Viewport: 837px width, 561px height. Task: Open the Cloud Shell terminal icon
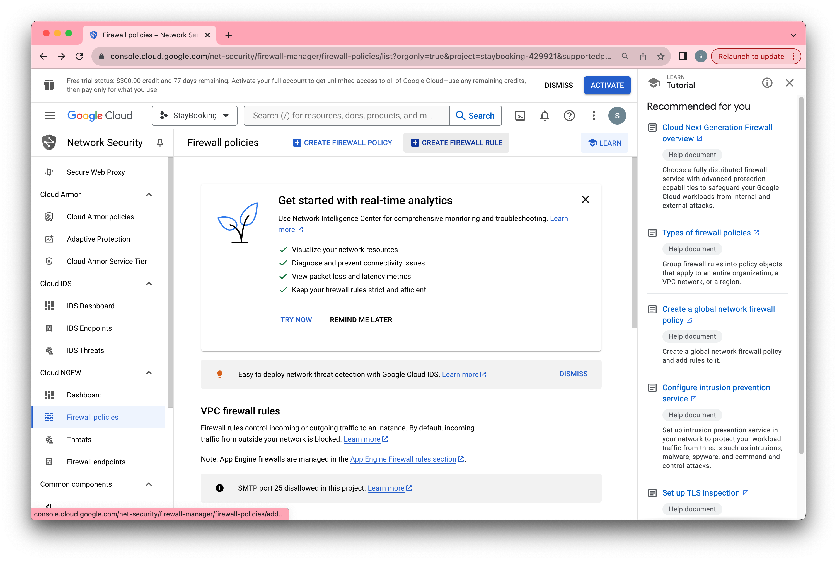(x=520, y=116)
